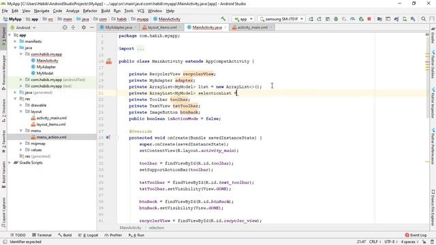Click the Make Project hammer icon
Image resolution: width=436 pixels, height=245 pixels.
(223, 19)
